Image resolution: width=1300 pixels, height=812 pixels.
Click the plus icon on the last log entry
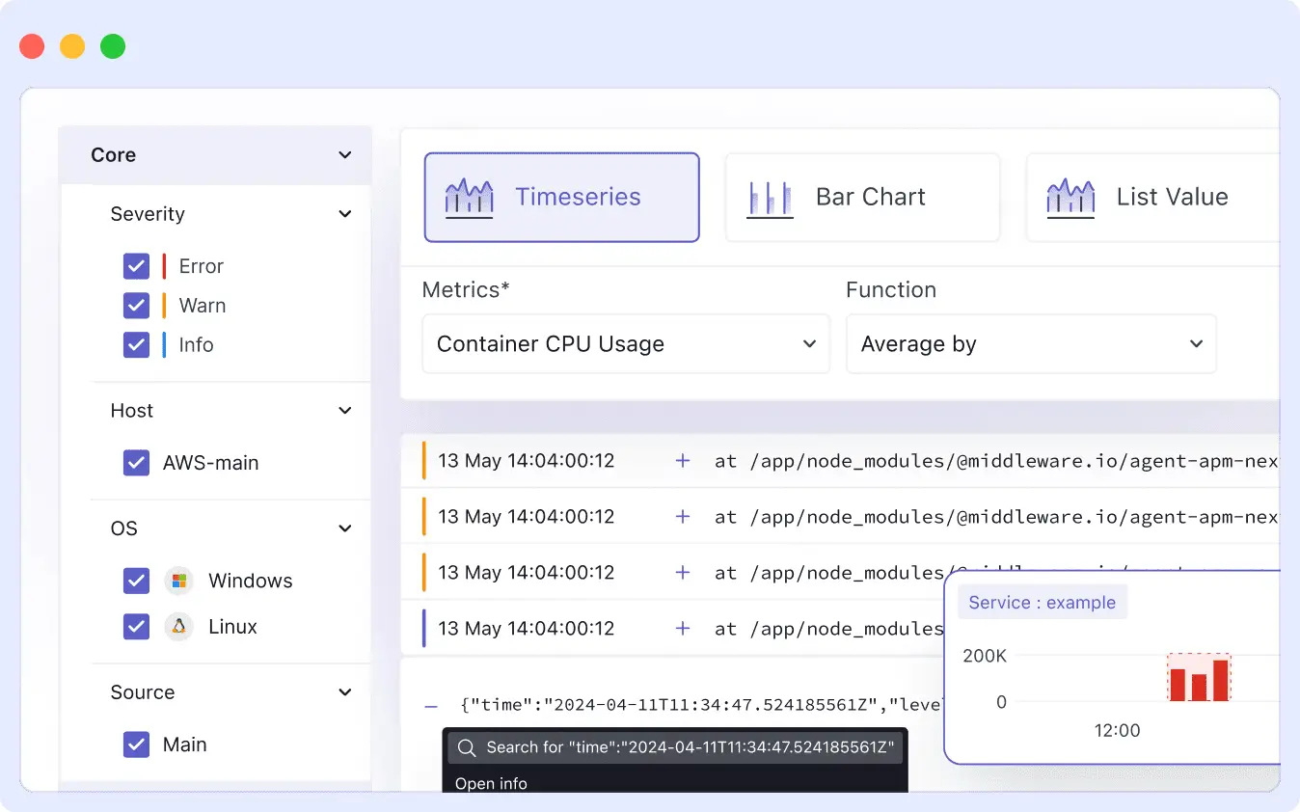point(683,628)
